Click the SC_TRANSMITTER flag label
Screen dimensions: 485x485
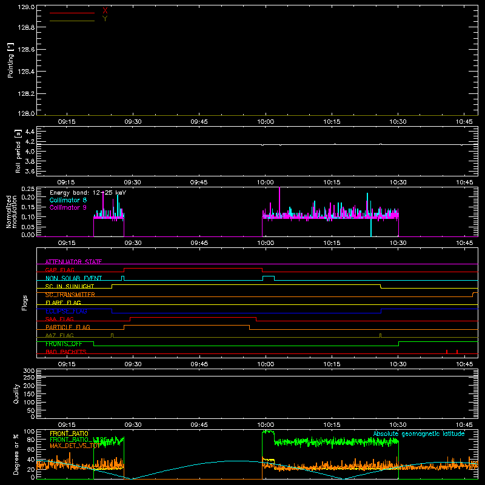click(x=70, y=295)
